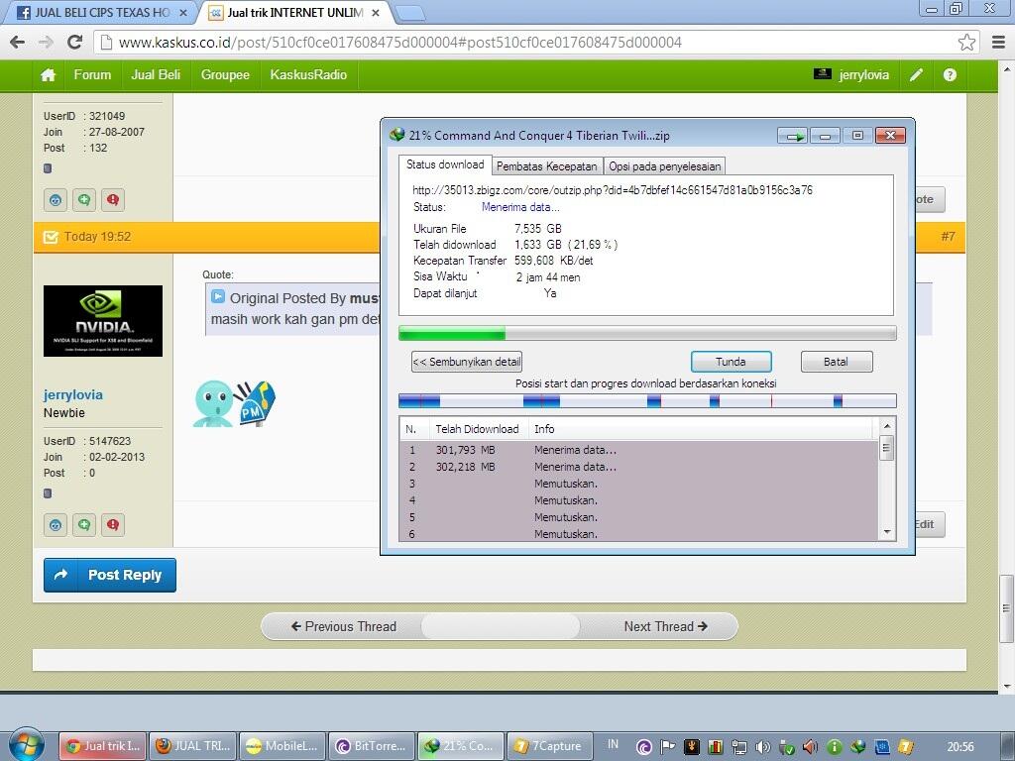This screenshot has height=761, width=1015.
Task: Click green reputation icon under jerrylovia's info
Action: point(84,525)
